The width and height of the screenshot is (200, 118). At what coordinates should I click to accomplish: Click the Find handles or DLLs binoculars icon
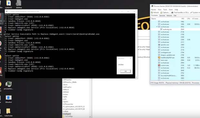click(172, 13)
